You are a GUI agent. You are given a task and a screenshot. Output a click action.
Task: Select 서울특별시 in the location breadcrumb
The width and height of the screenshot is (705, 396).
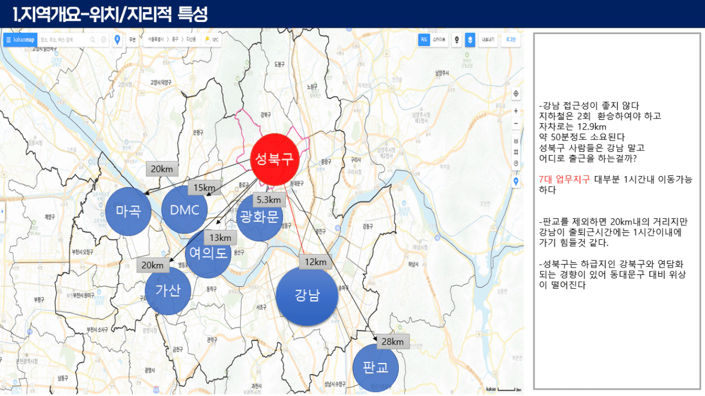[156, 40]
